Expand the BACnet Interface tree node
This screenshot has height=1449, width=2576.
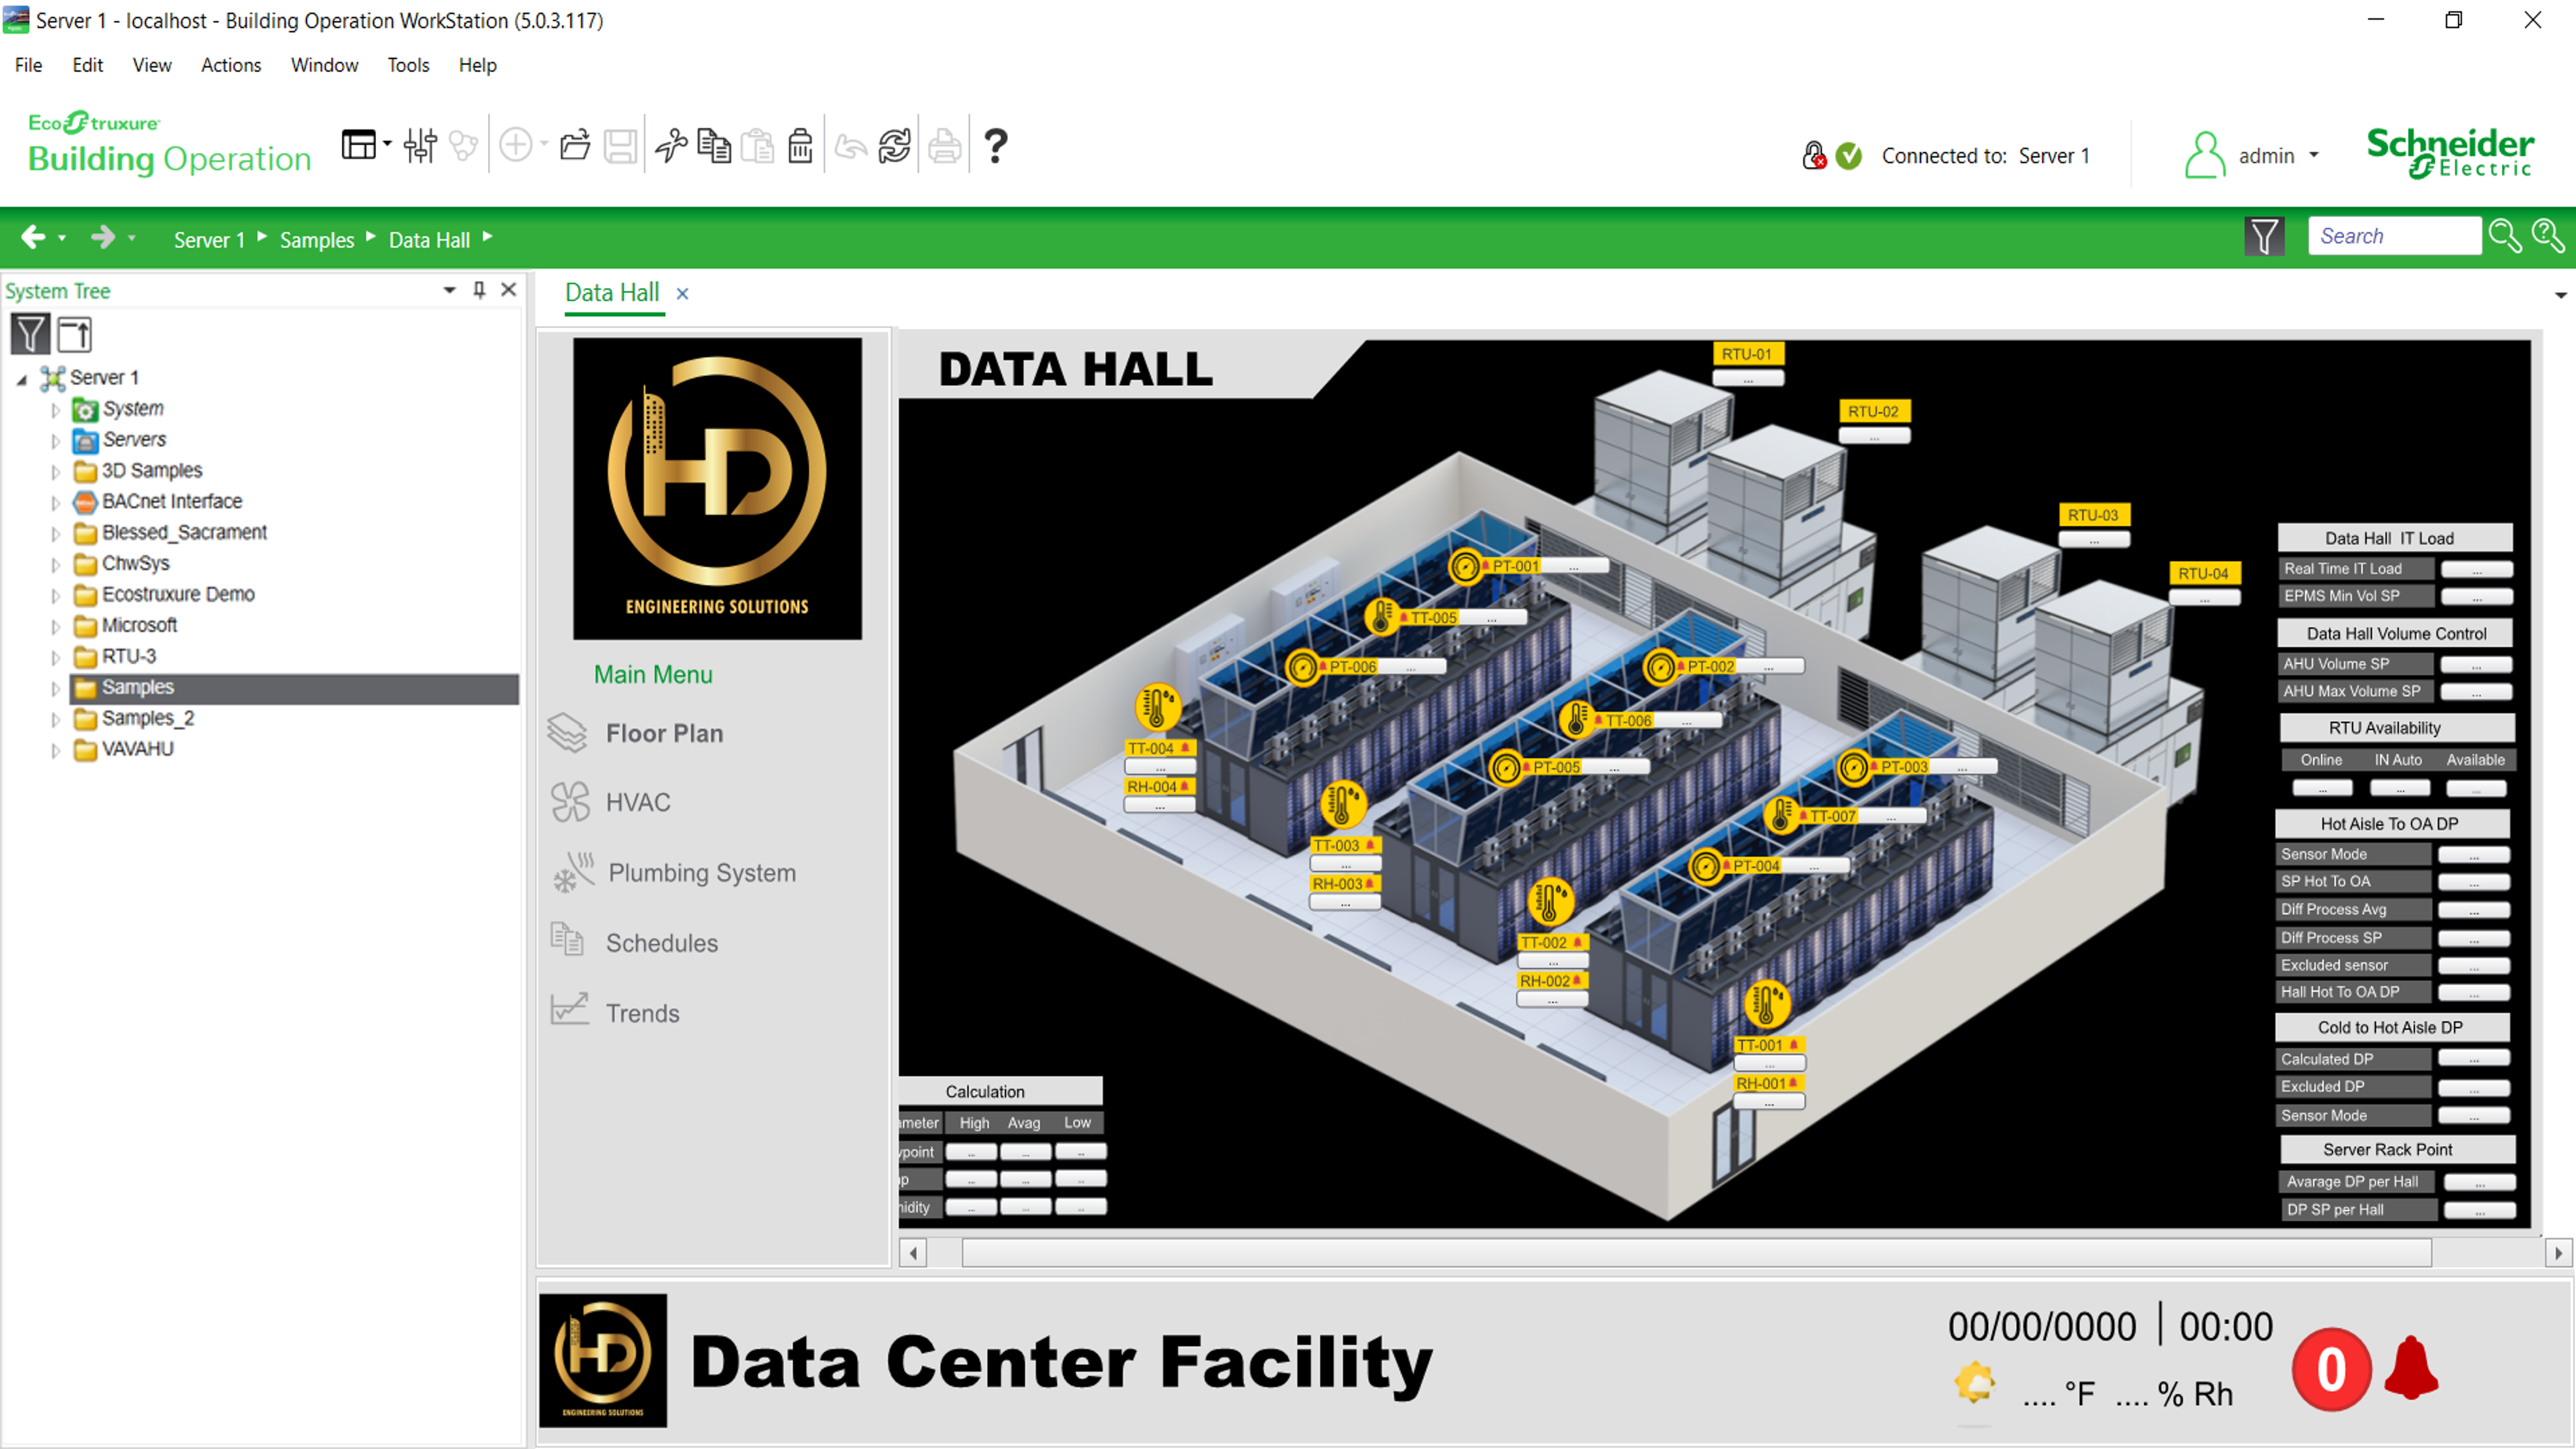coord(56,502)
